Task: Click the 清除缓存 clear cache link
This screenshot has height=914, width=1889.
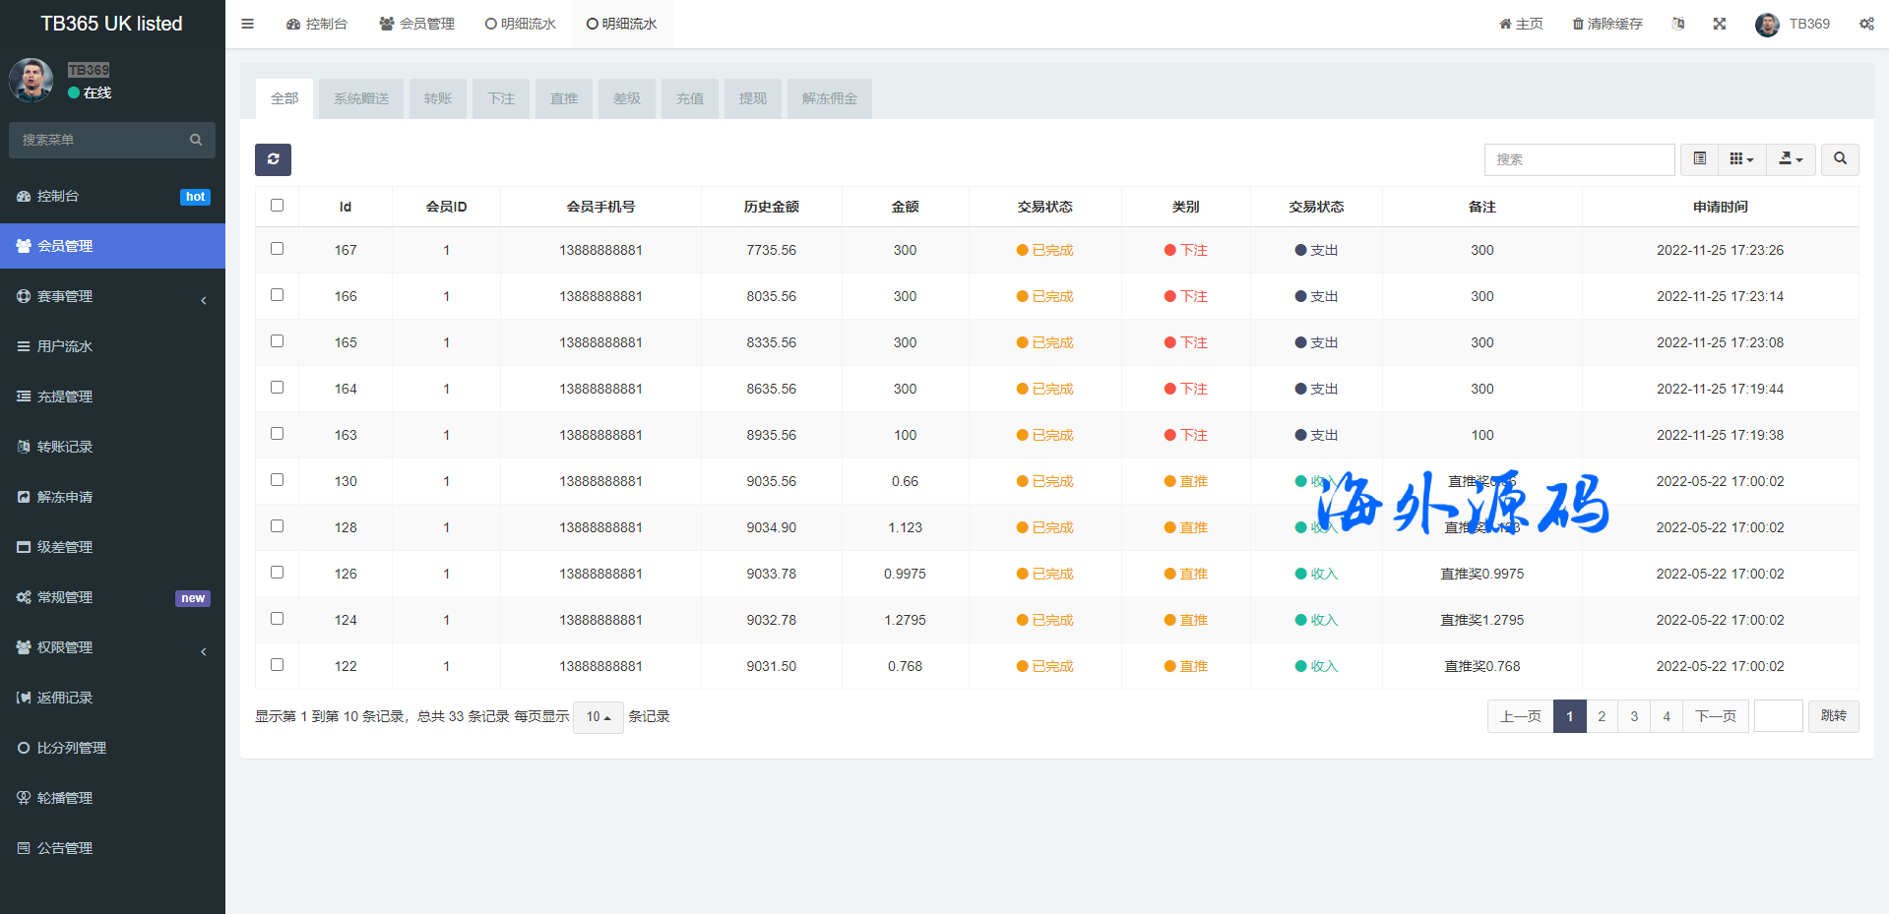Action: coord(1606,24)
